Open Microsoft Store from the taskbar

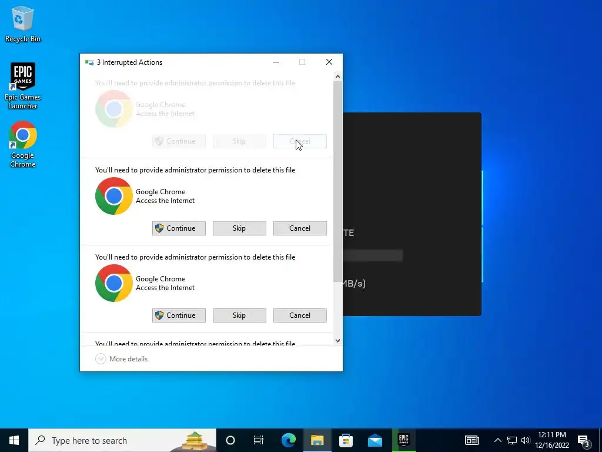tap(346, 440)
